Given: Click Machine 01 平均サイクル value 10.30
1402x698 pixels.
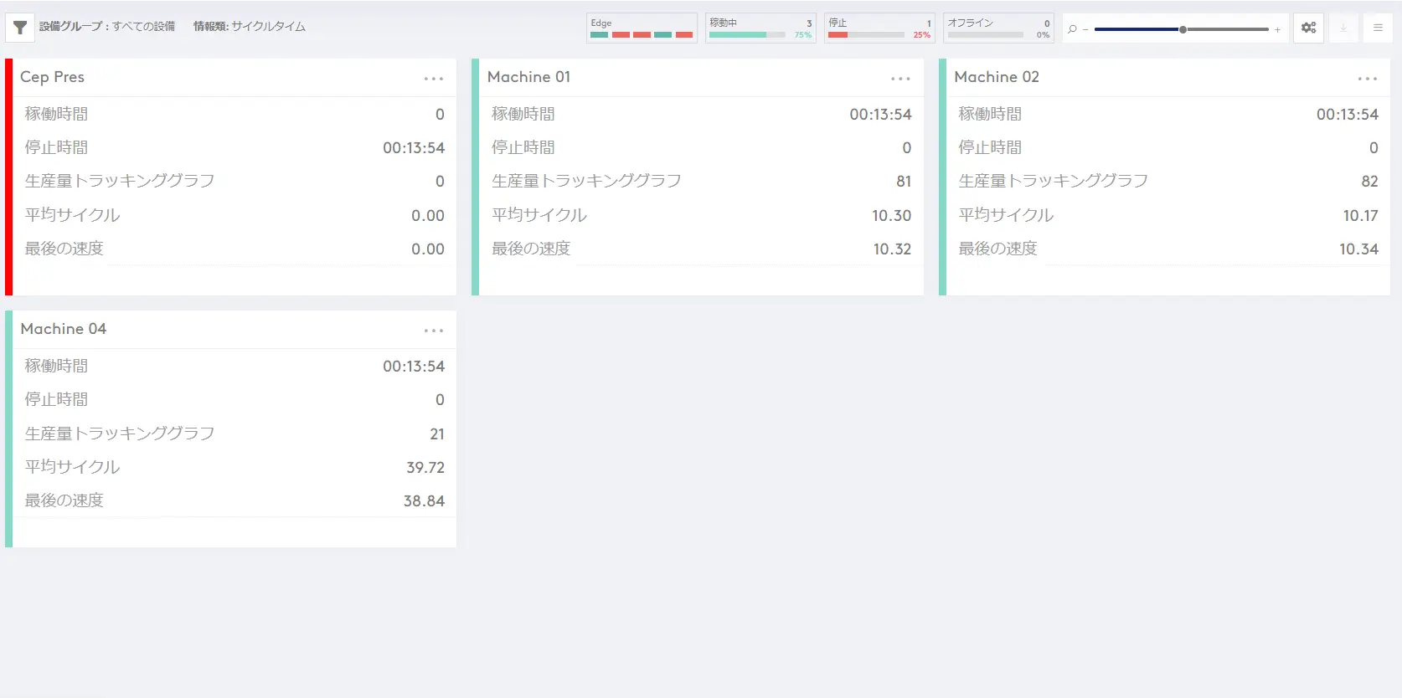Looking at the screenshot, I should click(x=891, y=216).
